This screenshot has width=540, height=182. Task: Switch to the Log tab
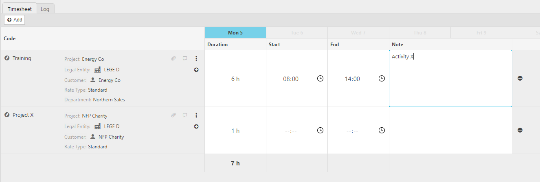click(45, 9)
